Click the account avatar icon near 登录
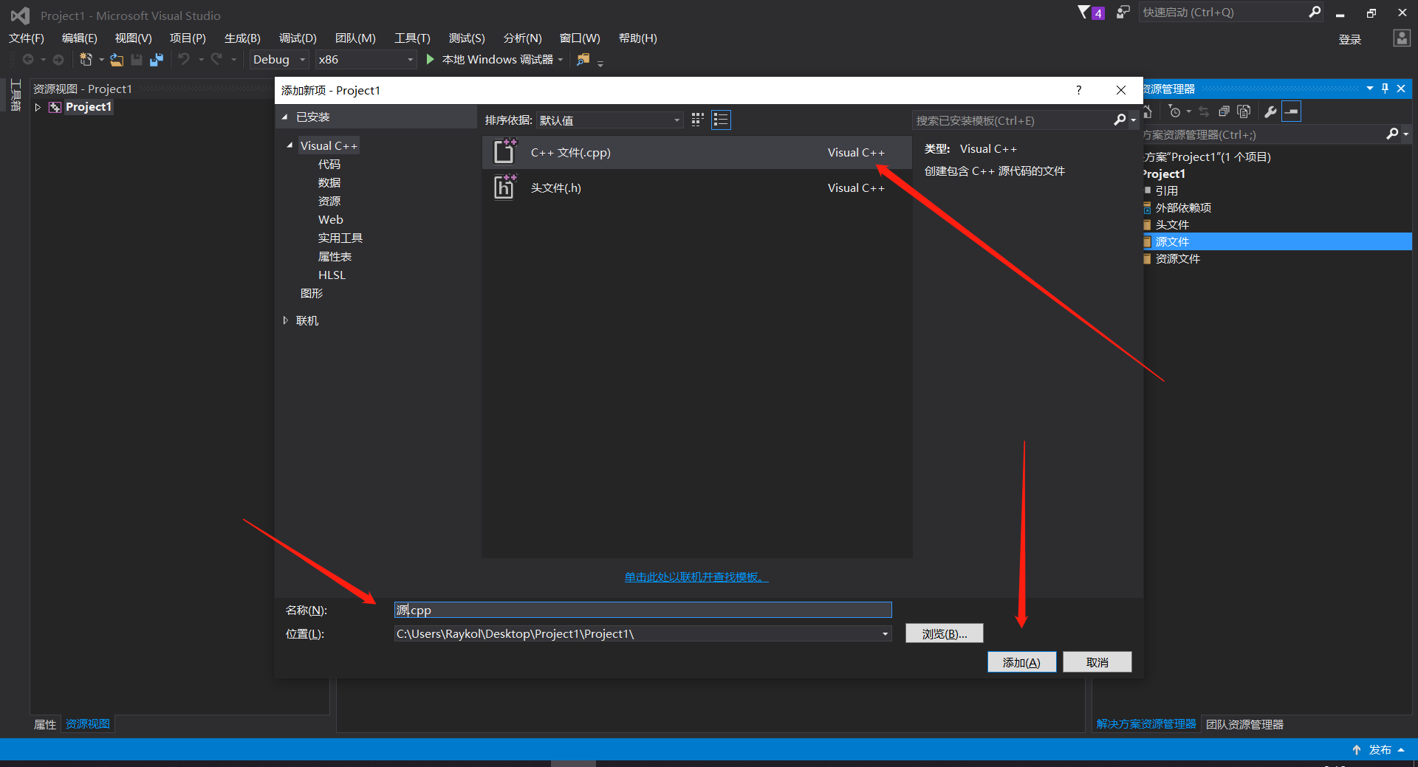 coord(1401,38)
